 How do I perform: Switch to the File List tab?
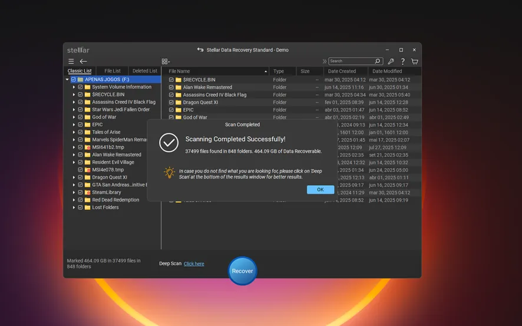pyautogui.click(x=113, y=71)
